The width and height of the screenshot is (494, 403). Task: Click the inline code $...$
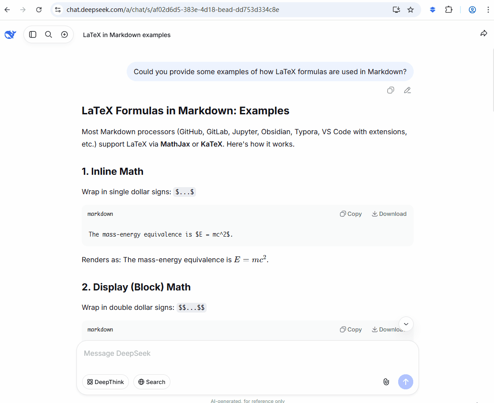[x=185, y=192]
